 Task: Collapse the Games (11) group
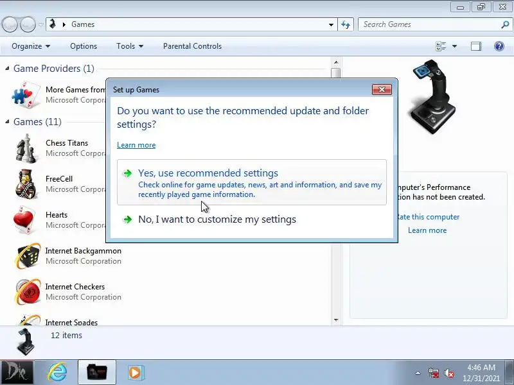point(7,121)
